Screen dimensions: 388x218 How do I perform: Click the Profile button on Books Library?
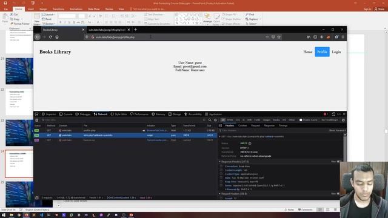(322, 51)
